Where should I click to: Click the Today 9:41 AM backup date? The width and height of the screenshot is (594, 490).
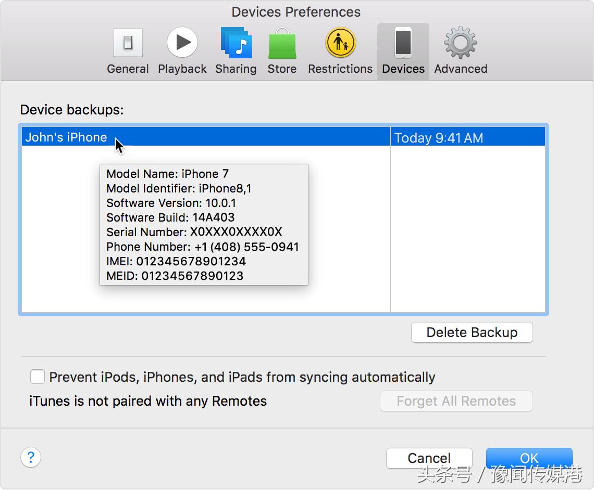pos(439,138)
